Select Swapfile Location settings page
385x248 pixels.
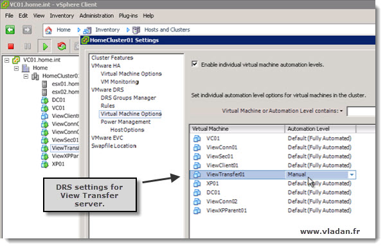[114, 146]
